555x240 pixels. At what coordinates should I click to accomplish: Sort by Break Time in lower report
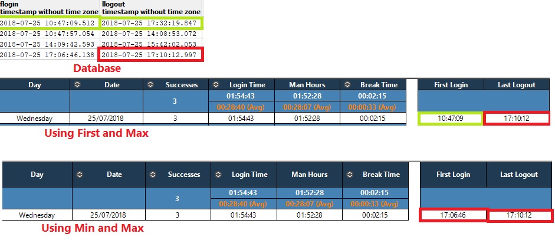pyautogui.click(x=352, y=175)
